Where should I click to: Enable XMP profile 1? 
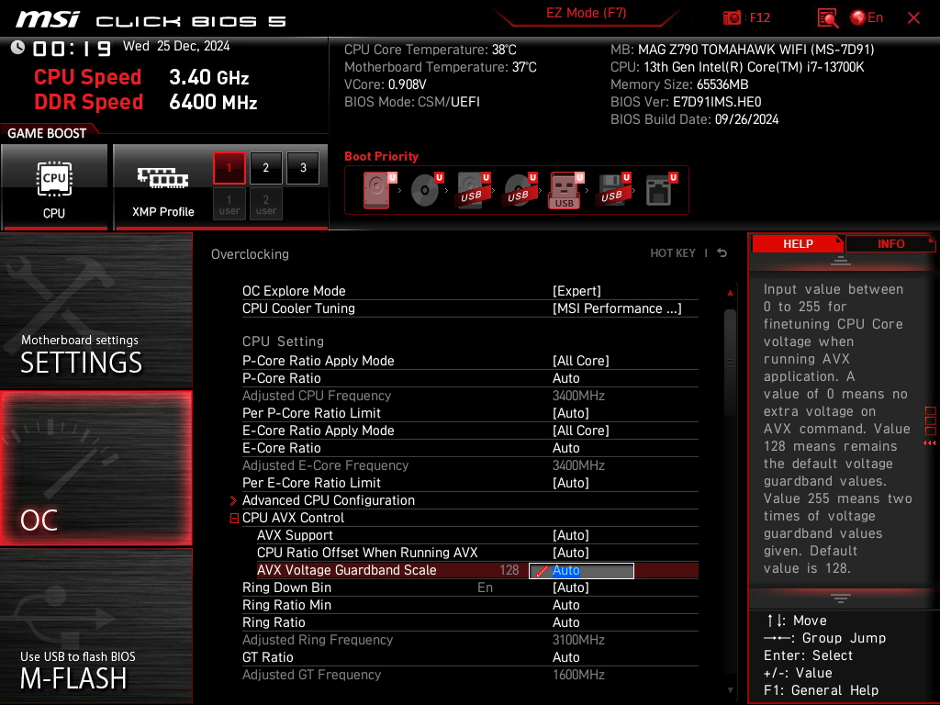229,168
